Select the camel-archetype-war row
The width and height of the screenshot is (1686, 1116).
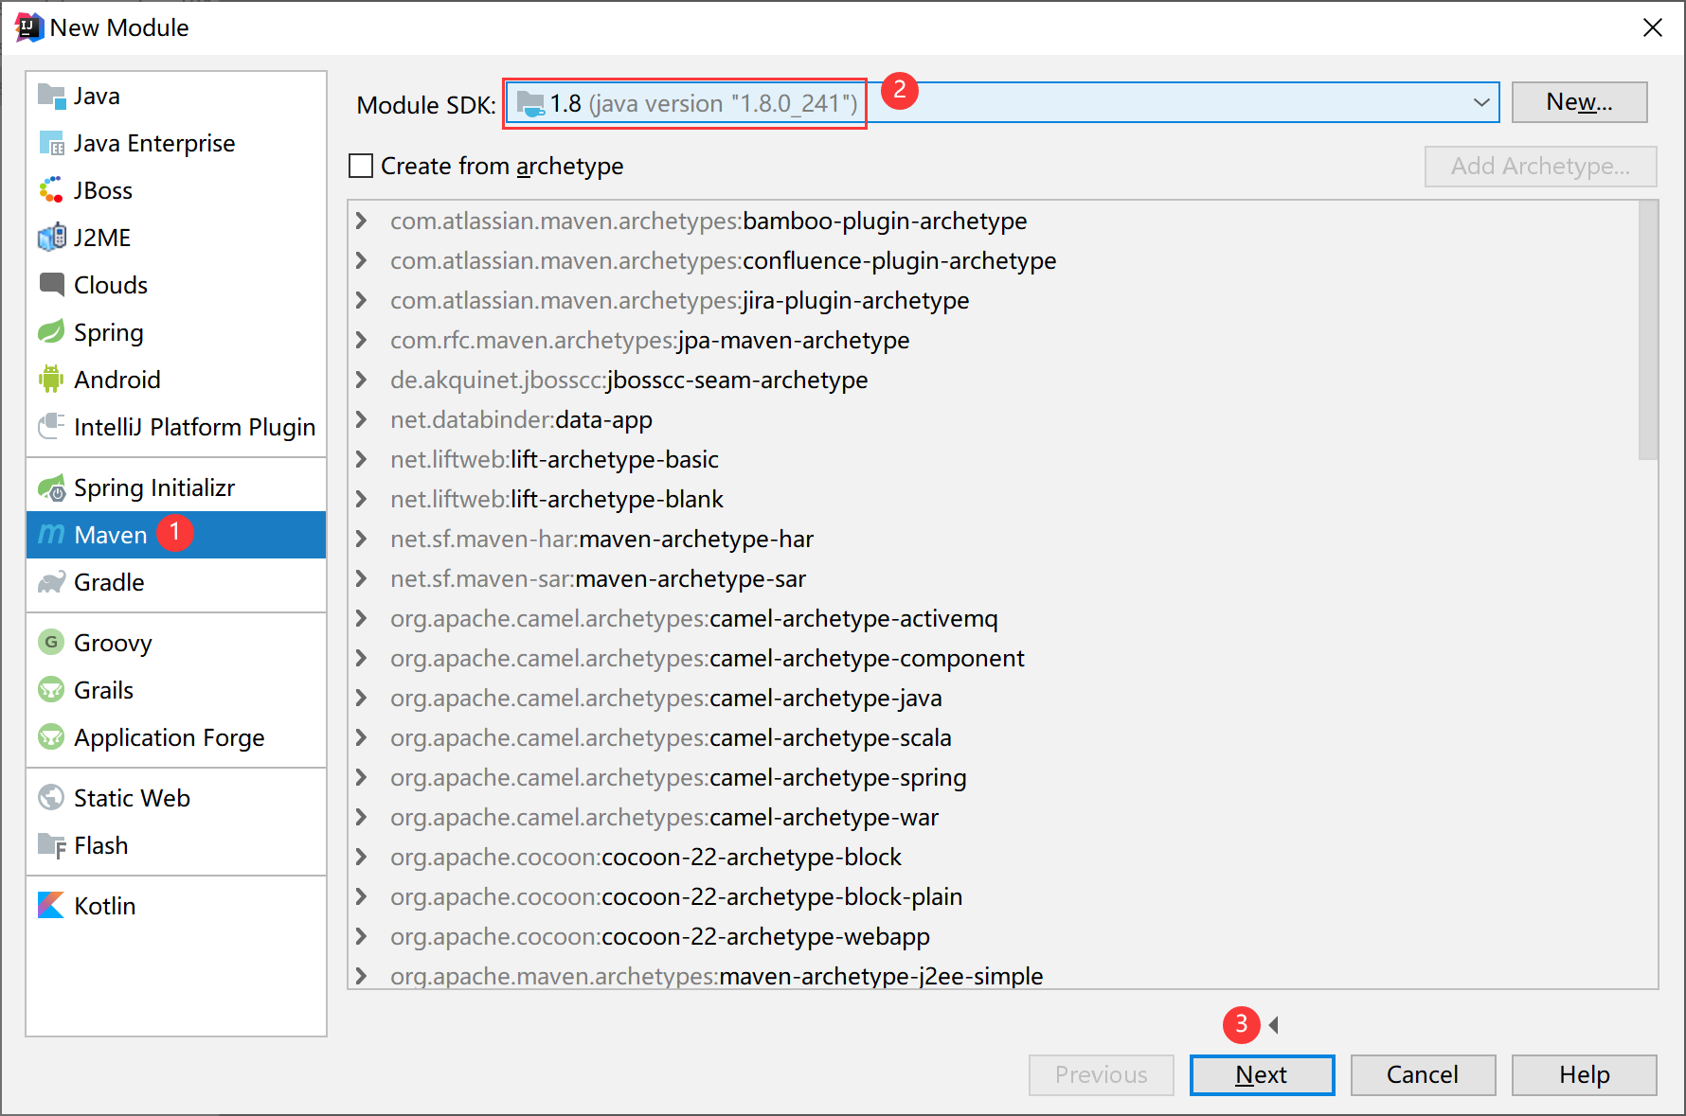click(995, 817)
